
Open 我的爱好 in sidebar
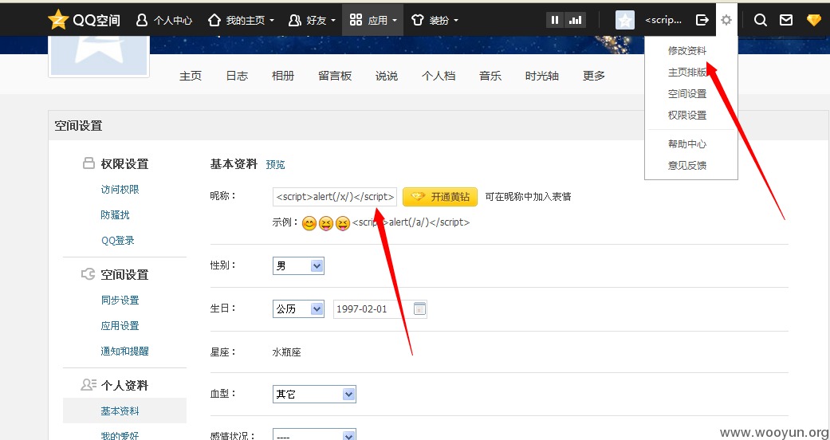(x=120, y=436)
